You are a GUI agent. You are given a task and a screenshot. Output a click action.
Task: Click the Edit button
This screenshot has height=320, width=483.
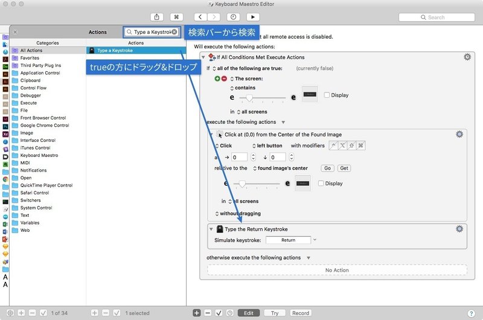249,313
